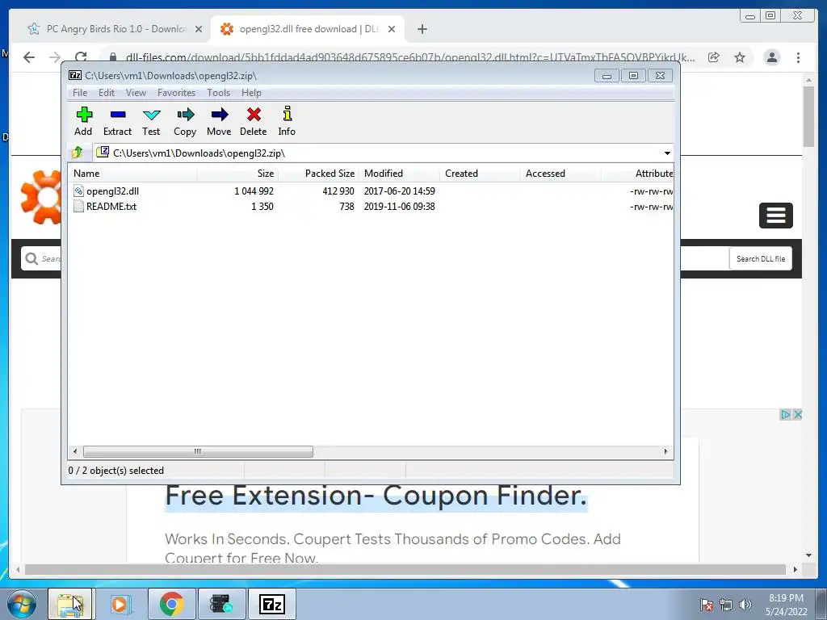Run the Test archive tool
The image size is (827, 620).
[x=151, y=121]
